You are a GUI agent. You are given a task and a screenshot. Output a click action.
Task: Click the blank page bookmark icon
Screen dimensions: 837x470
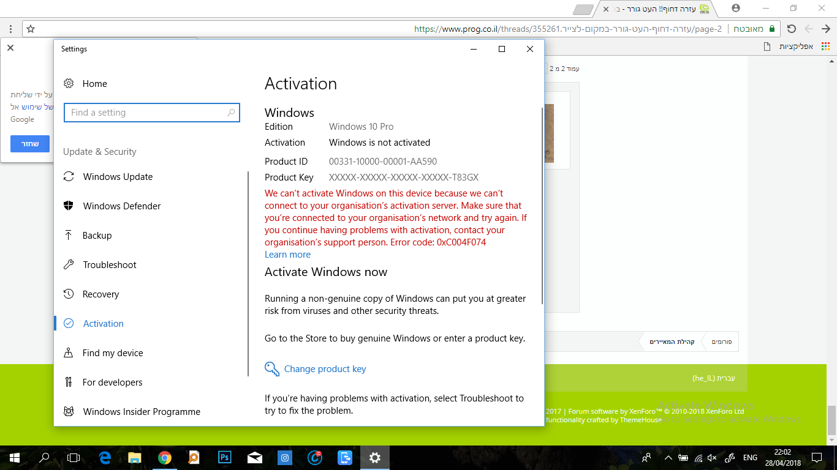click(767, 46)
